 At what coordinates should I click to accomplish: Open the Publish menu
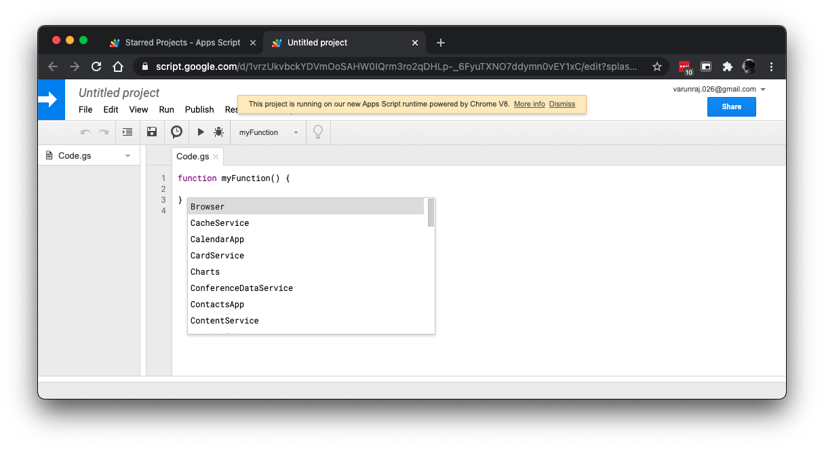pos(199,109)
